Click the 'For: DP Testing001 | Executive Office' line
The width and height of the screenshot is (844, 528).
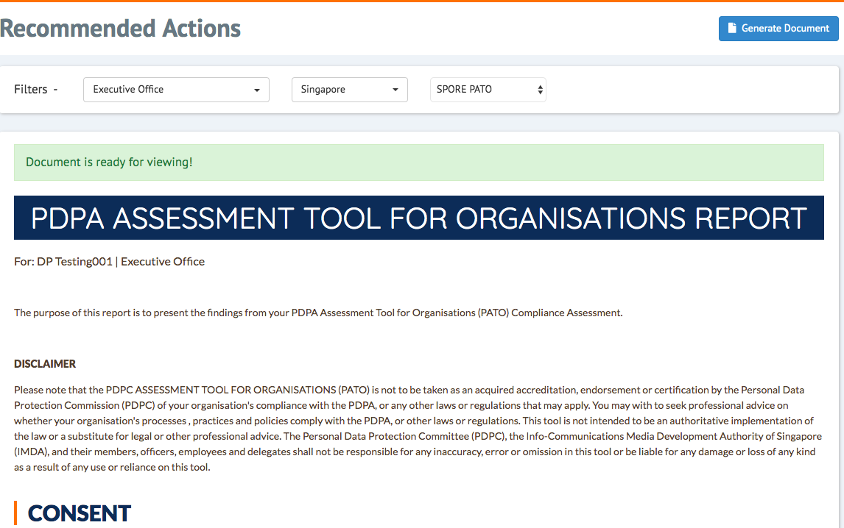click(109, 262)
